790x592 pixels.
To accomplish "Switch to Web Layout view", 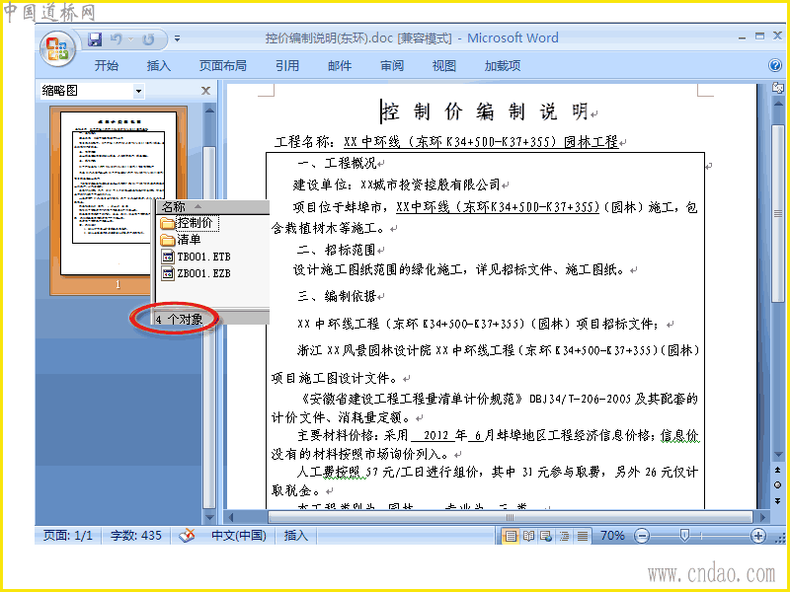I will click(x=546, y=536).
